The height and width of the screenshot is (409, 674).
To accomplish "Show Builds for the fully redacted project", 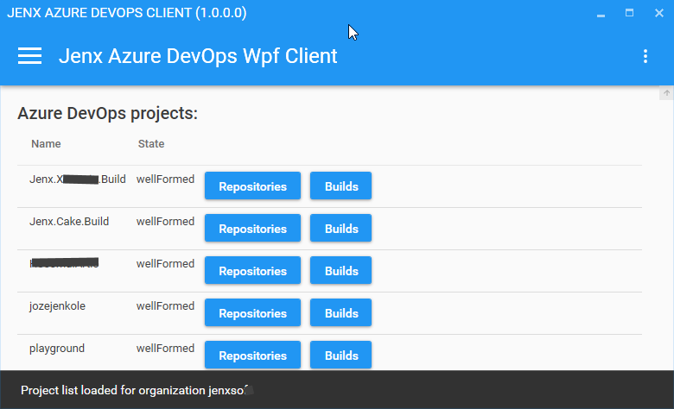I will point(340,271).
